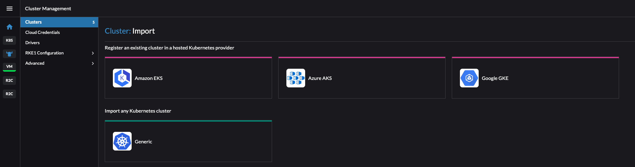Choose the Amazon EKS import card

click(188, 78)
